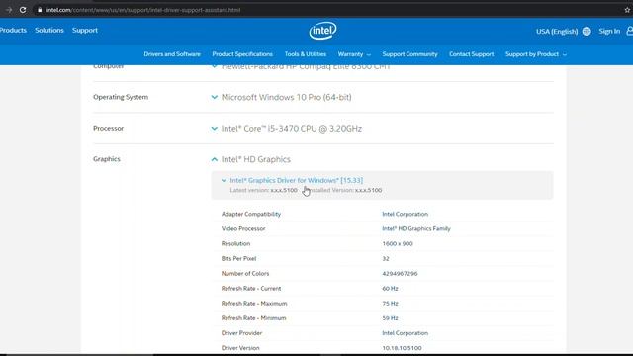Click Intel HD Graphics heading

[256, 159]
